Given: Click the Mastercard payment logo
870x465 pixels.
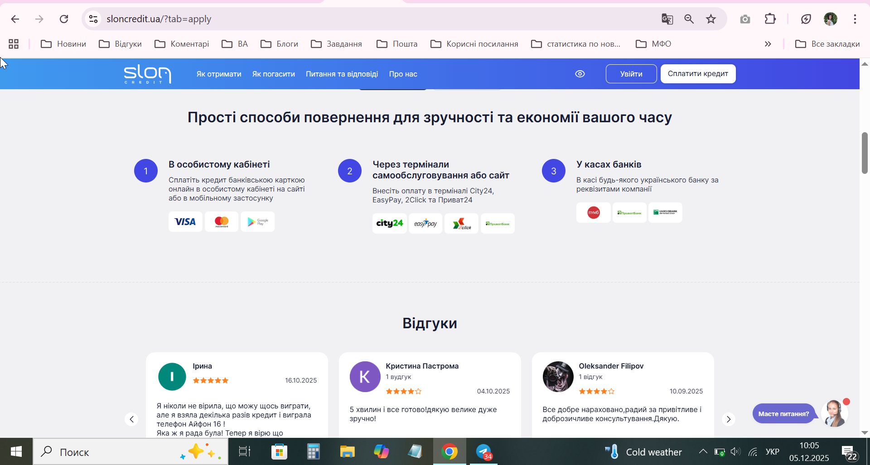Looking at the screenshot, I should click(222, 222).
